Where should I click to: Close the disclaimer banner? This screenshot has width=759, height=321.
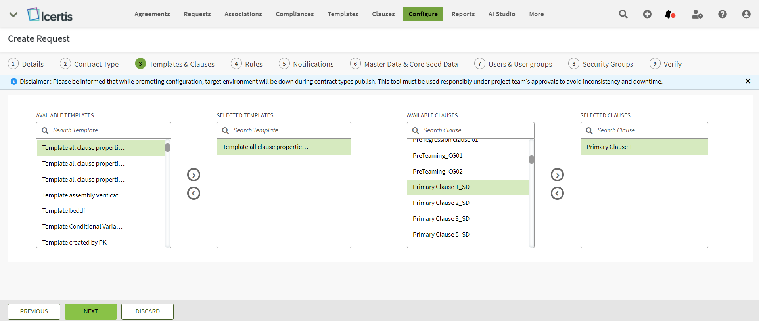[x=747, y=81]
